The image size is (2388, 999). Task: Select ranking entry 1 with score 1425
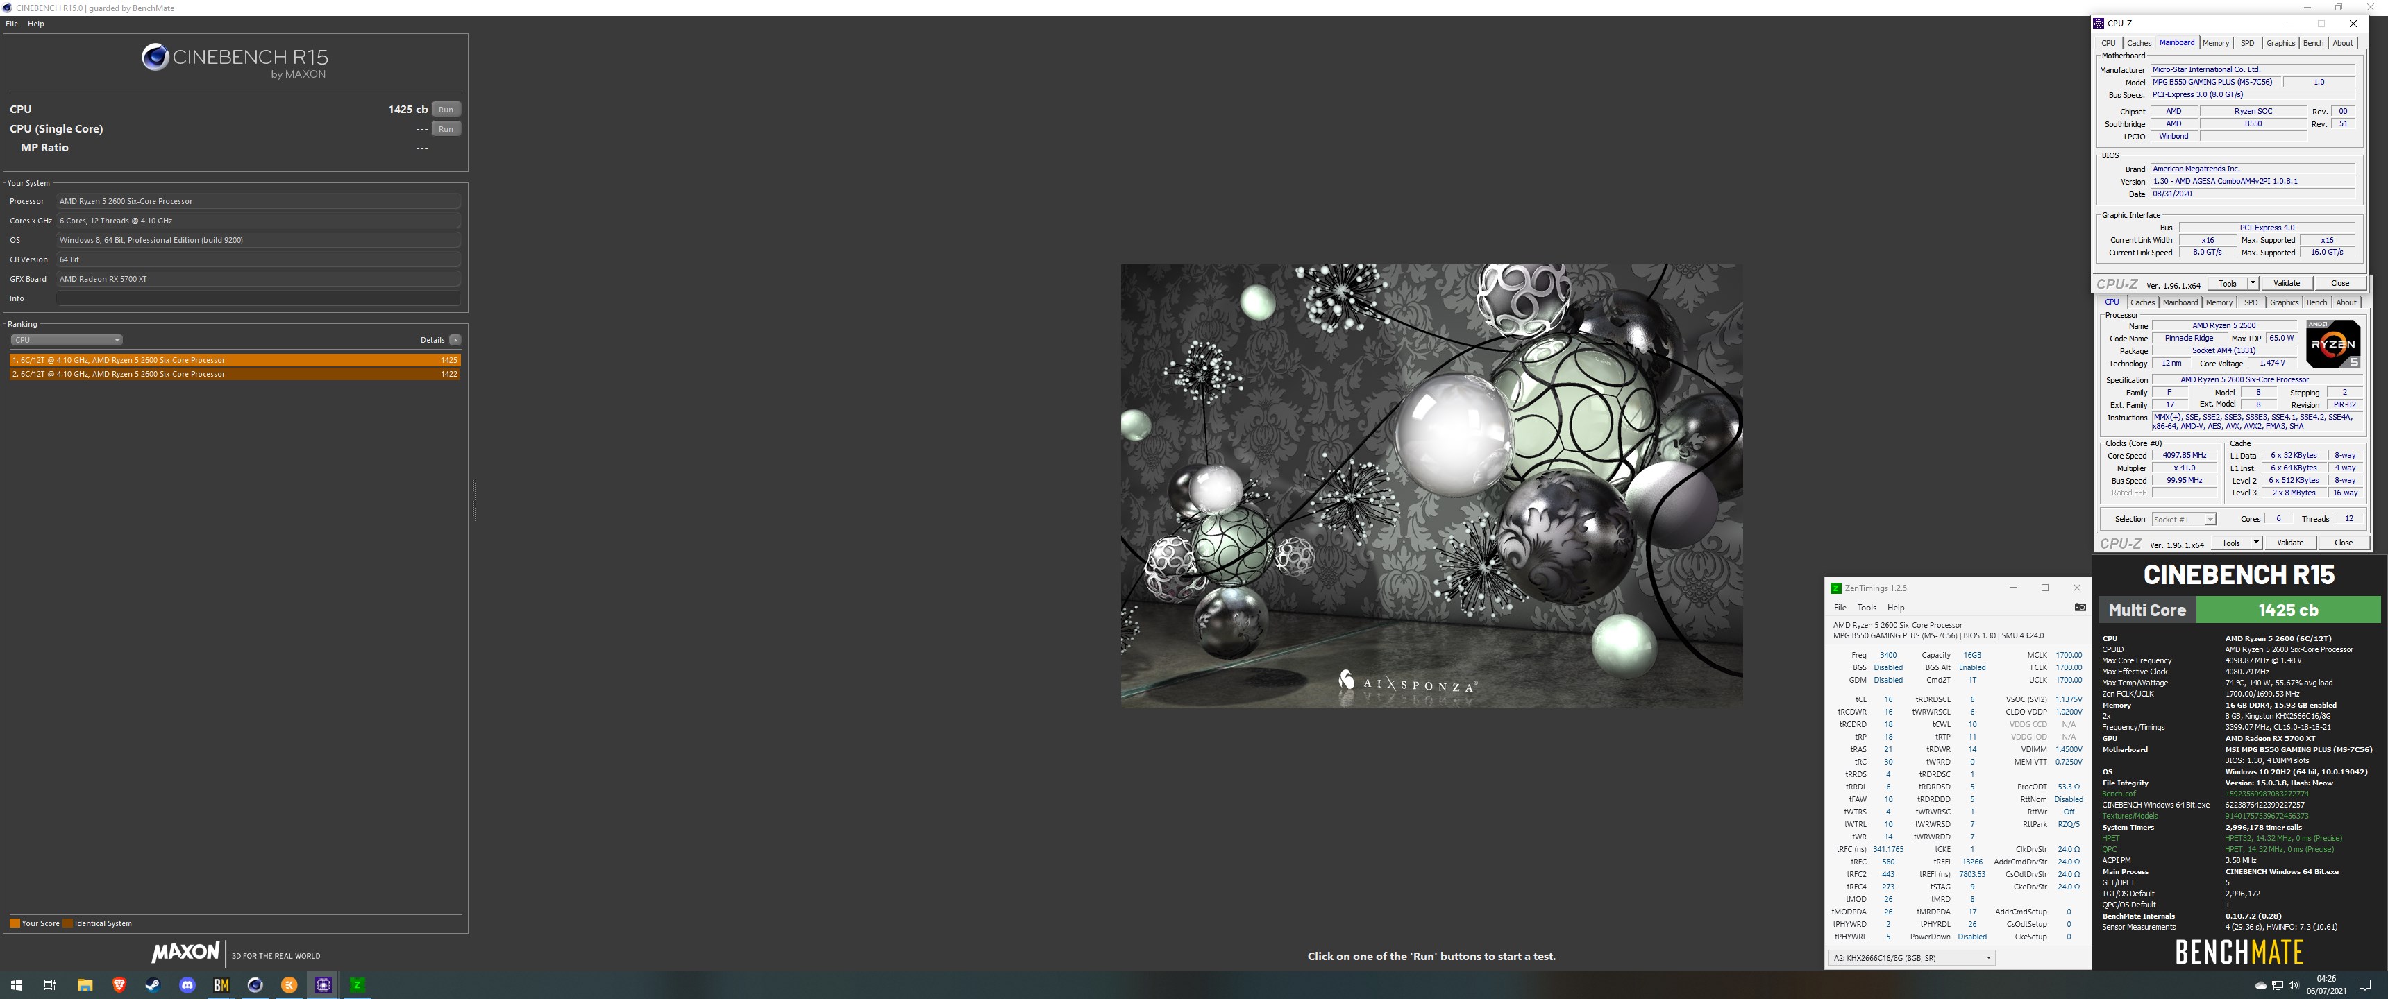[x=235, y=359]
